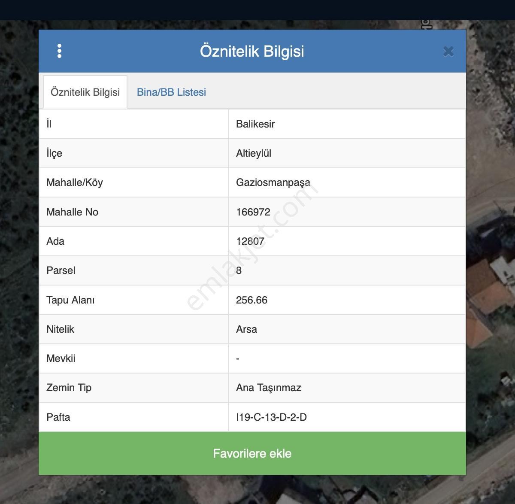Click the İl row label
Viewport: 515px width, 504px height.
(49, 124)
